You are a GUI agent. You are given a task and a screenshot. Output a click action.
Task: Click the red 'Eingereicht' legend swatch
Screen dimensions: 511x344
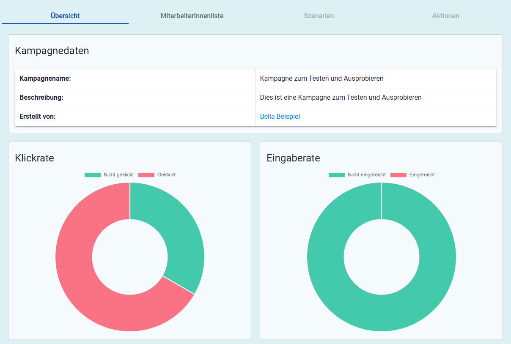tap(398, 175)
